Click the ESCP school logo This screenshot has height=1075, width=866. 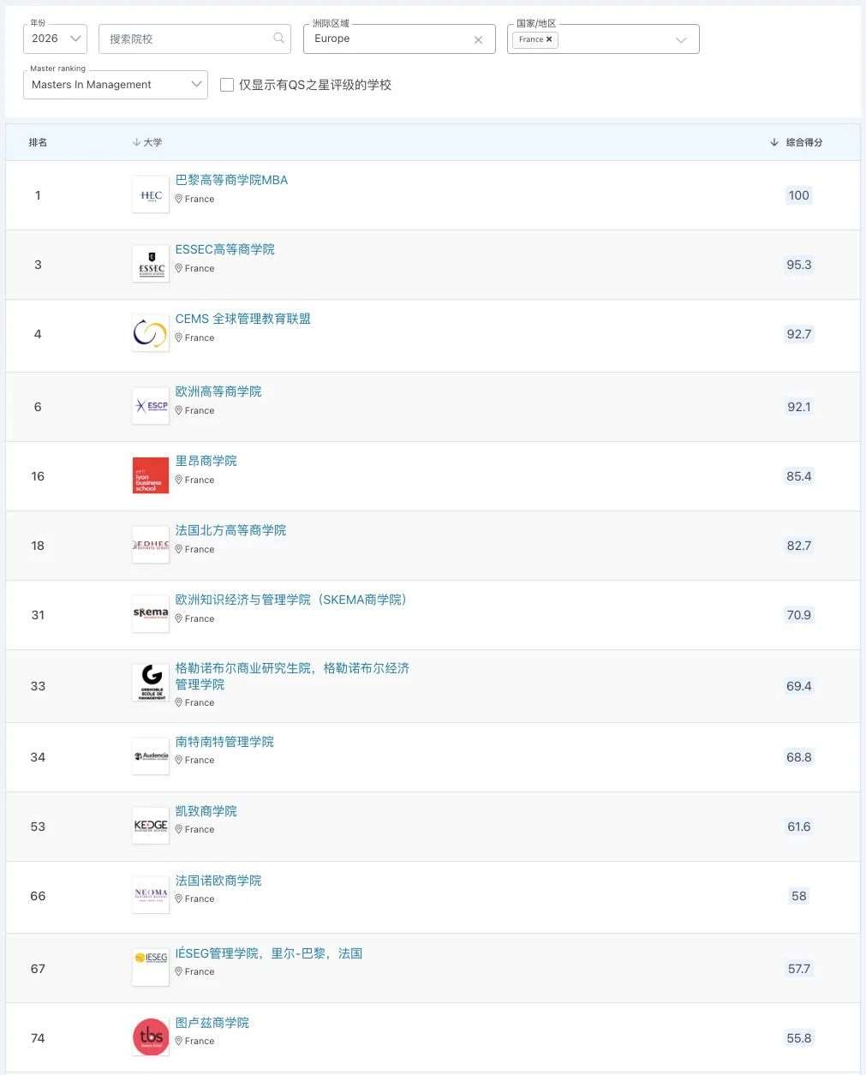[x=151, y=407]
